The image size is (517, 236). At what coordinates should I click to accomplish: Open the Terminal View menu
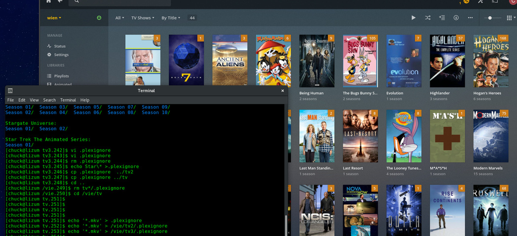click(x=34, y=100)
